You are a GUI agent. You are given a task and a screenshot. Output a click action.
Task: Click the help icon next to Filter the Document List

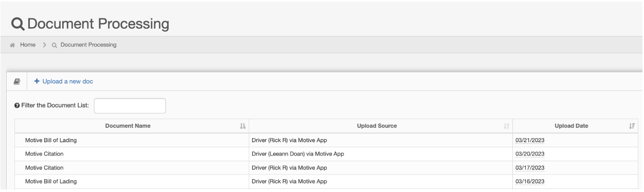(16, 106)
